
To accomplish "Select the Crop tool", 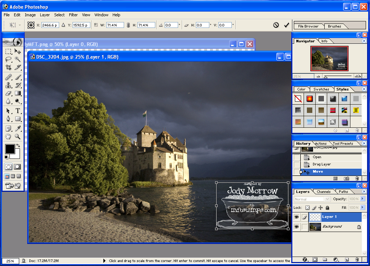I will (8, 67).
